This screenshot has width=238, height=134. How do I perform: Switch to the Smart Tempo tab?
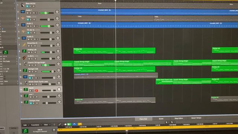(x=196, y=118)
